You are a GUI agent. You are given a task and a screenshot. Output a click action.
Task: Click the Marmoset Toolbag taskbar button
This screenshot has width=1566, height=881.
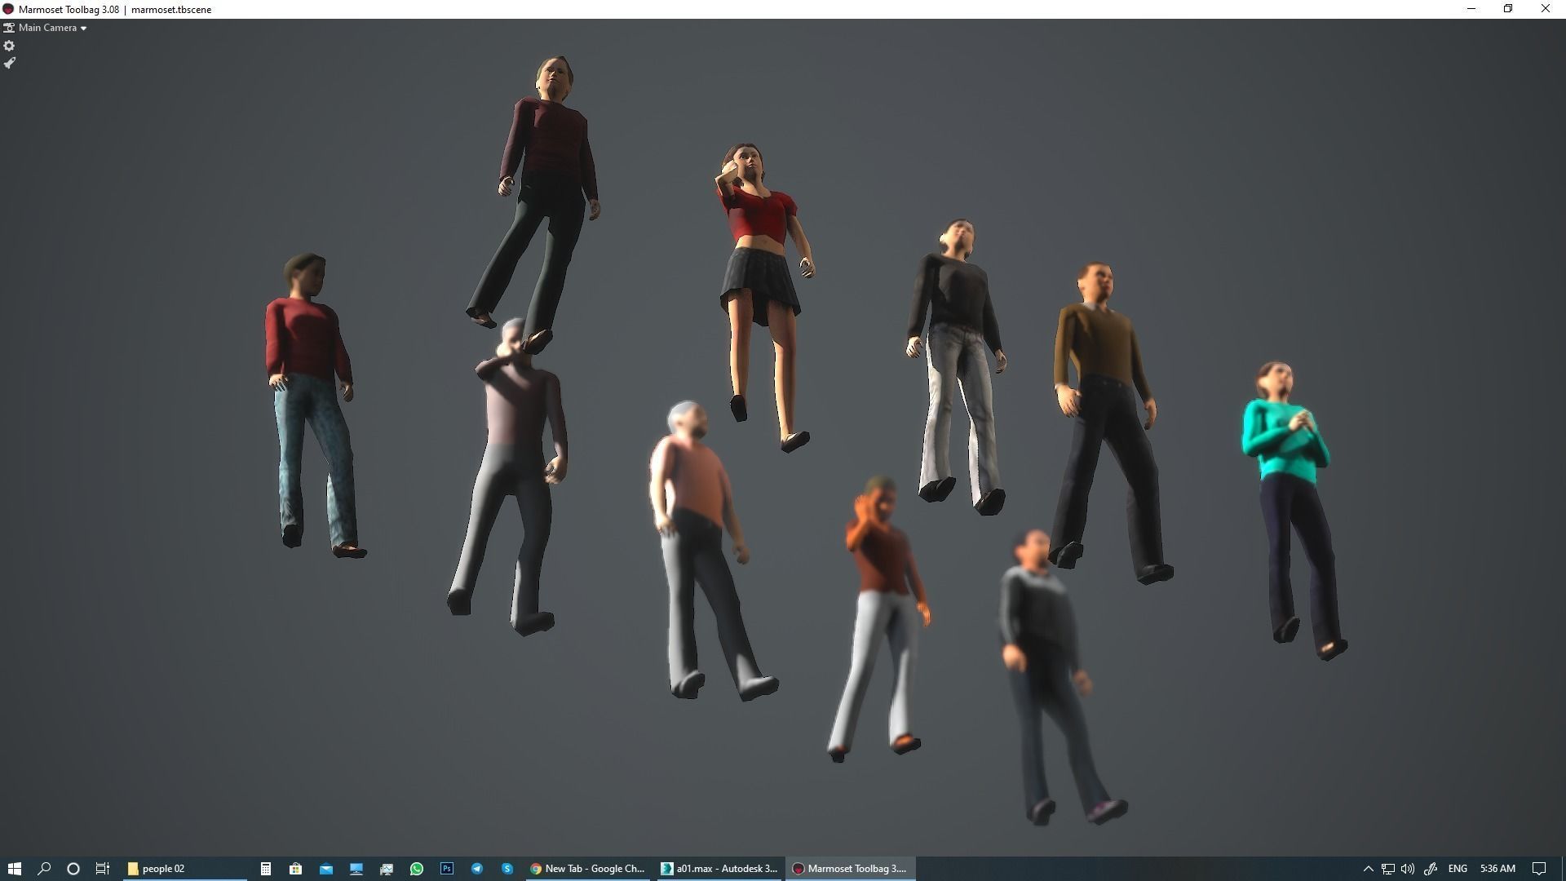tap(851, 869)
